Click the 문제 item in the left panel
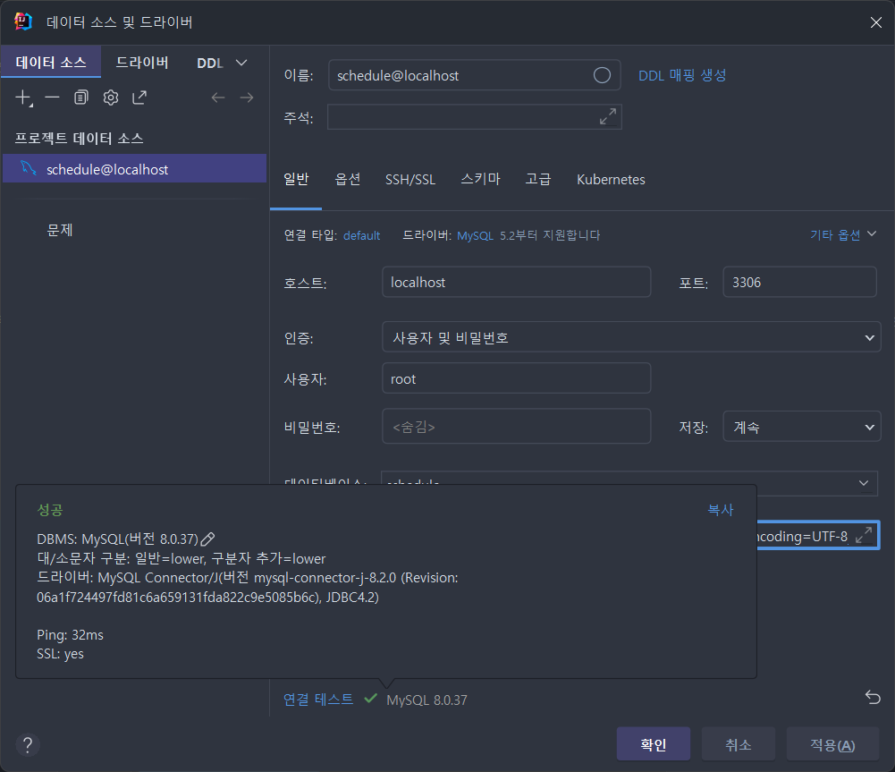 (60, 230)
